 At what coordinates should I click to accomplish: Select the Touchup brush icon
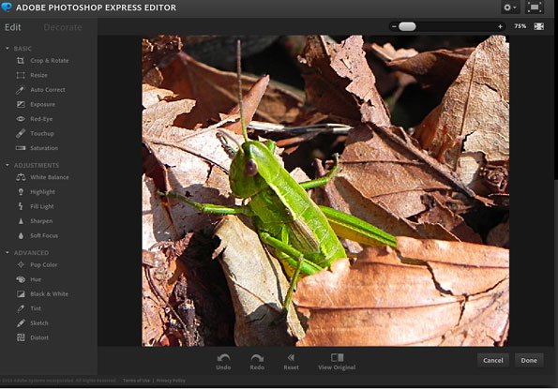pyautogui.click(x=21, y=134)
